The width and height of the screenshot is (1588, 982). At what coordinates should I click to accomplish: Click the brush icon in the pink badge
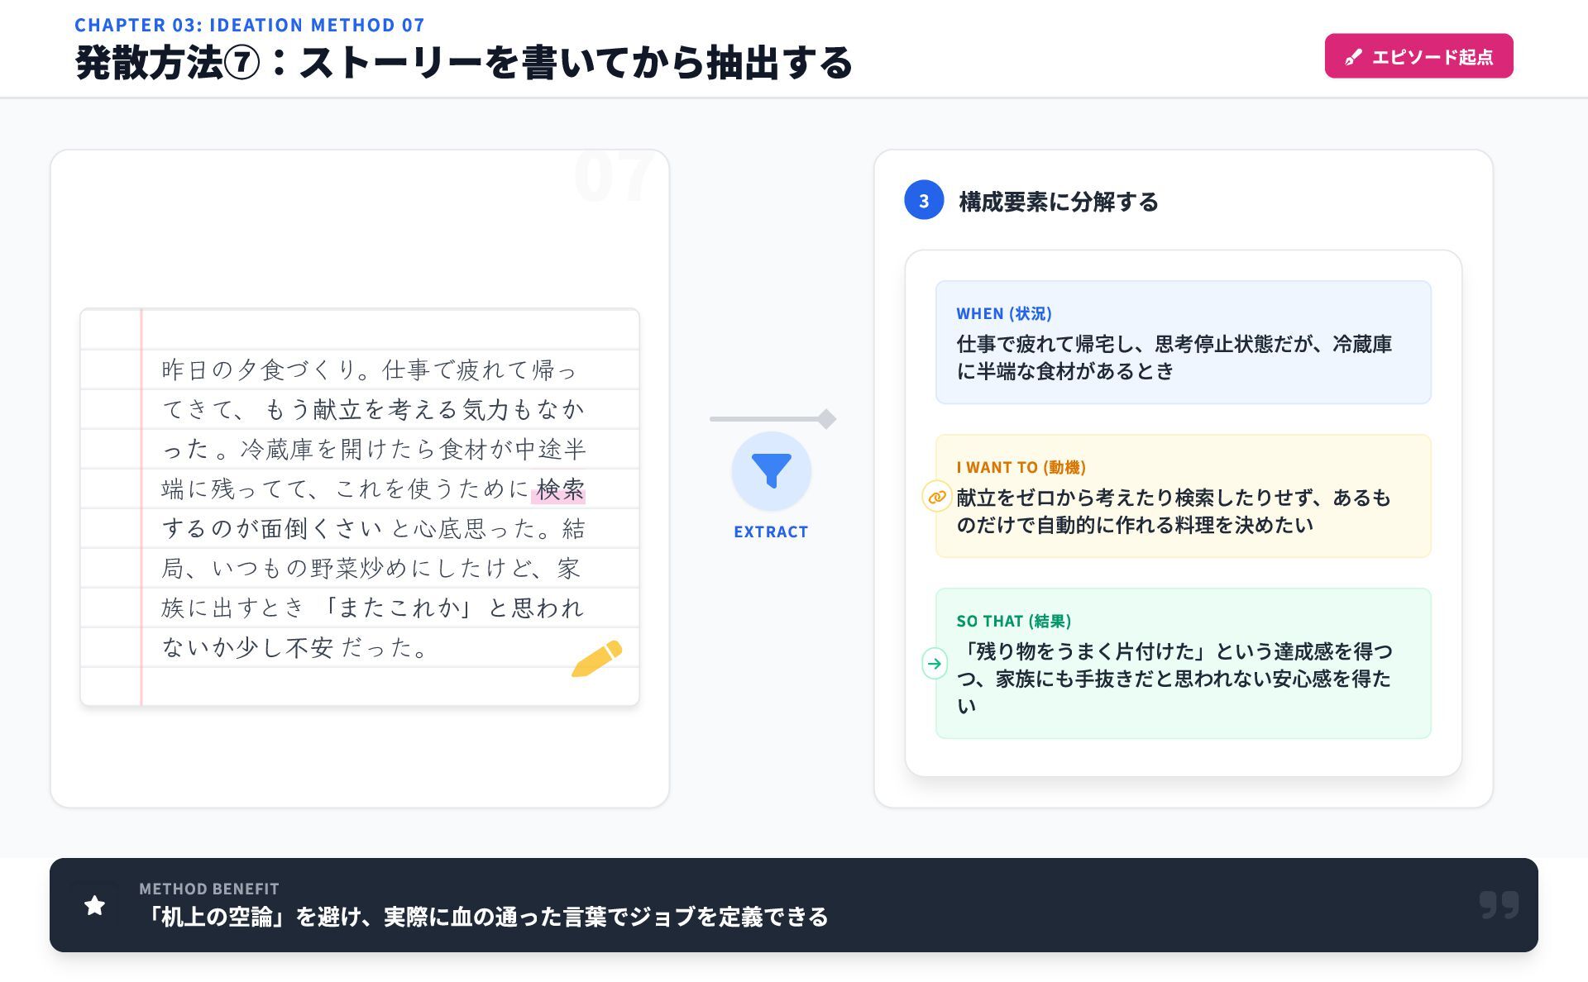[x=1353, y=57]
